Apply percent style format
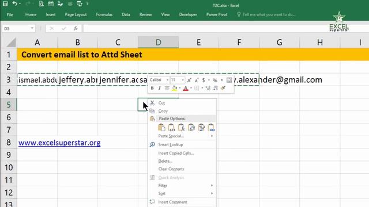The width and height of the screenshot is (369, 207). 215,80
